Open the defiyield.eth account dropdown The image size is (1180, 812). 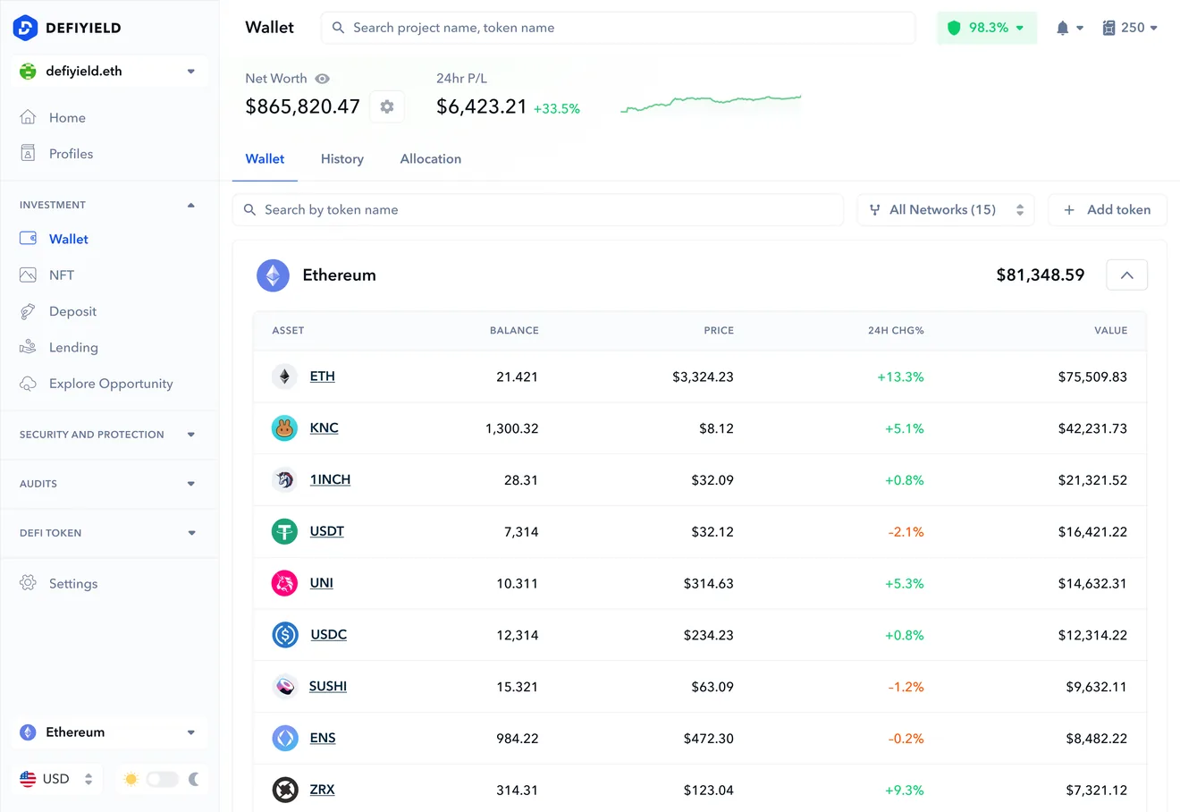click(x=109, y=72)
